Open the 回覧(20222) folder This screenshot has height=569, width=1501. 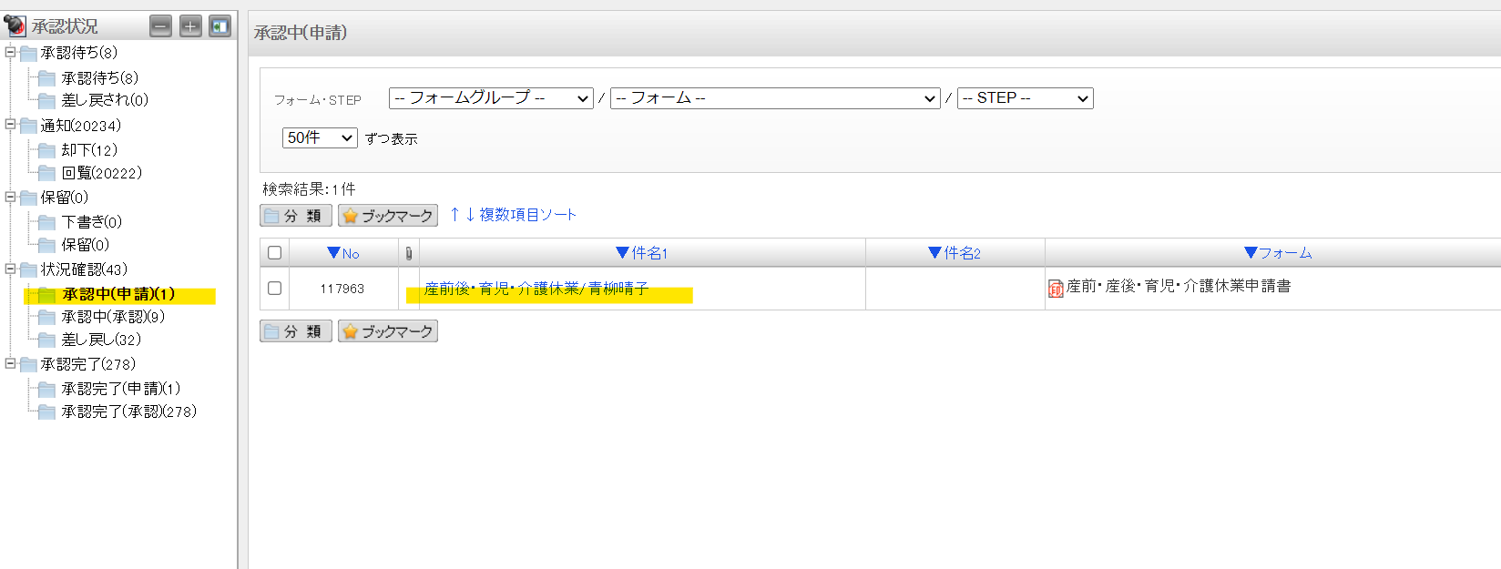101,173
